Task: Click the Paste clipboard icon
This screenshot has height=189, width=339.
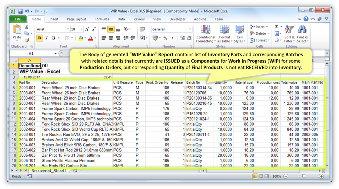Action: coord(17,30)
